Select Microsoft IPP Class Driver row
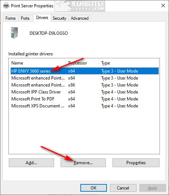Viewport: 169px width, 195px height. point(85,92)
